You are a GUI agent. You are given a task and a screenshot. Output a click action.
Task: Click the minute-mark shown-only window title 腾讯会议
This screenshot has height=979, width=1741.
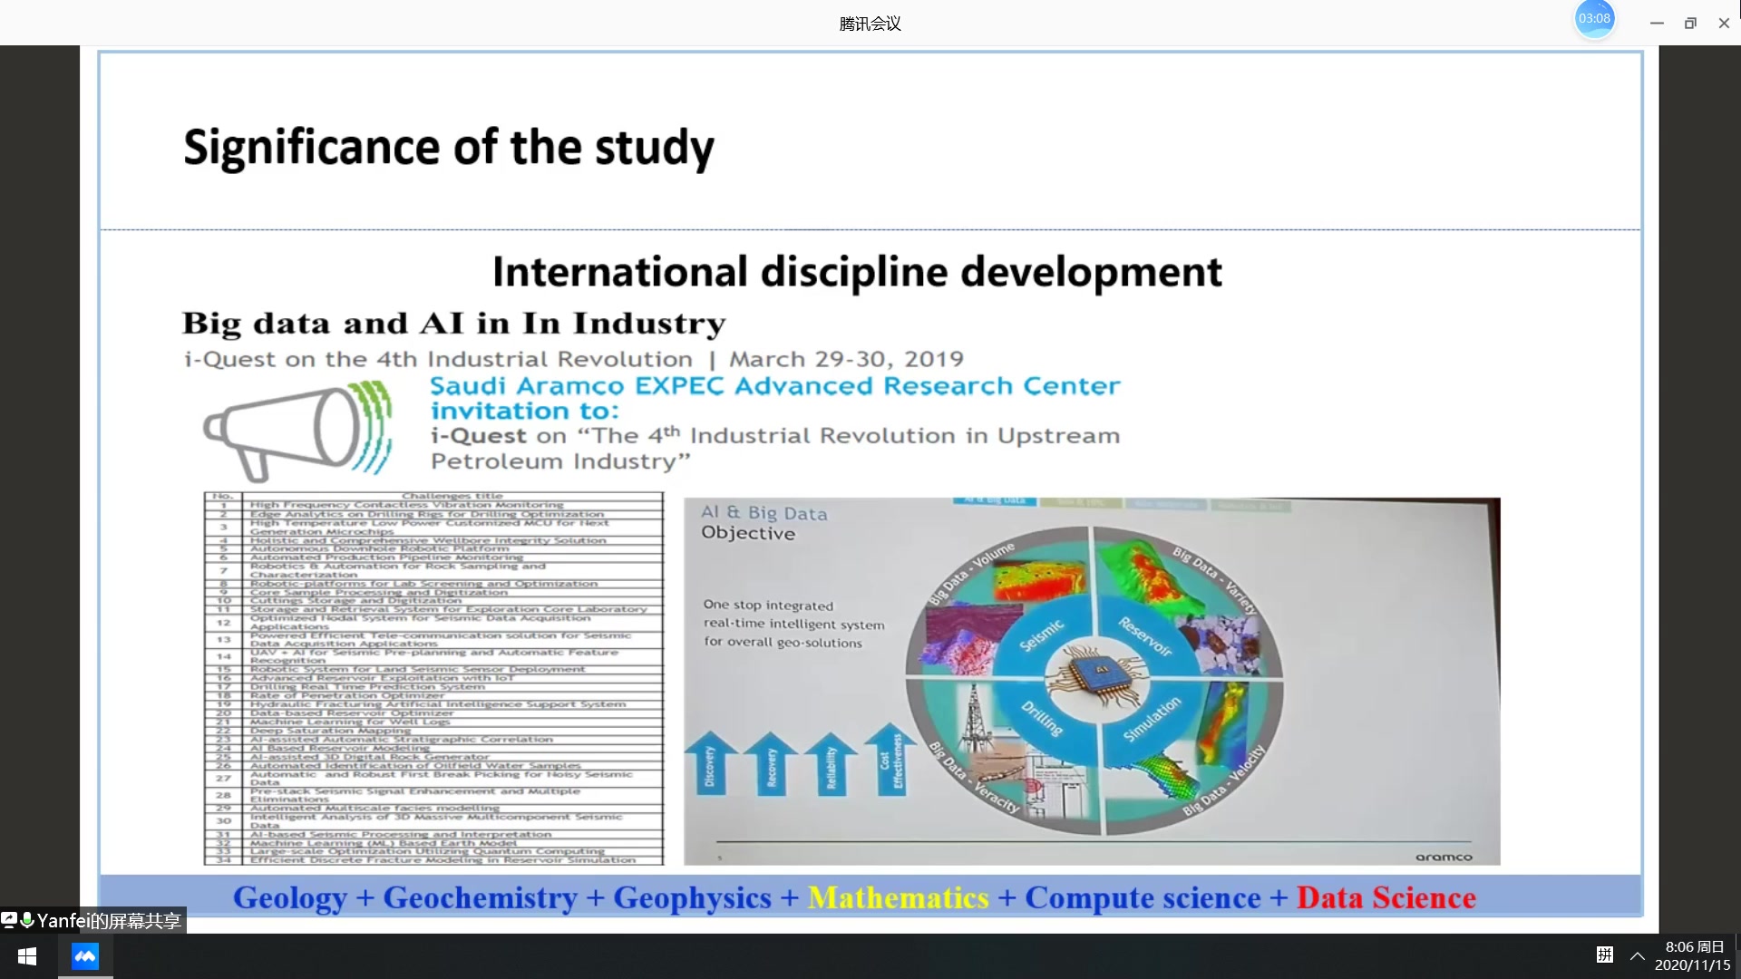coord(870,24)
